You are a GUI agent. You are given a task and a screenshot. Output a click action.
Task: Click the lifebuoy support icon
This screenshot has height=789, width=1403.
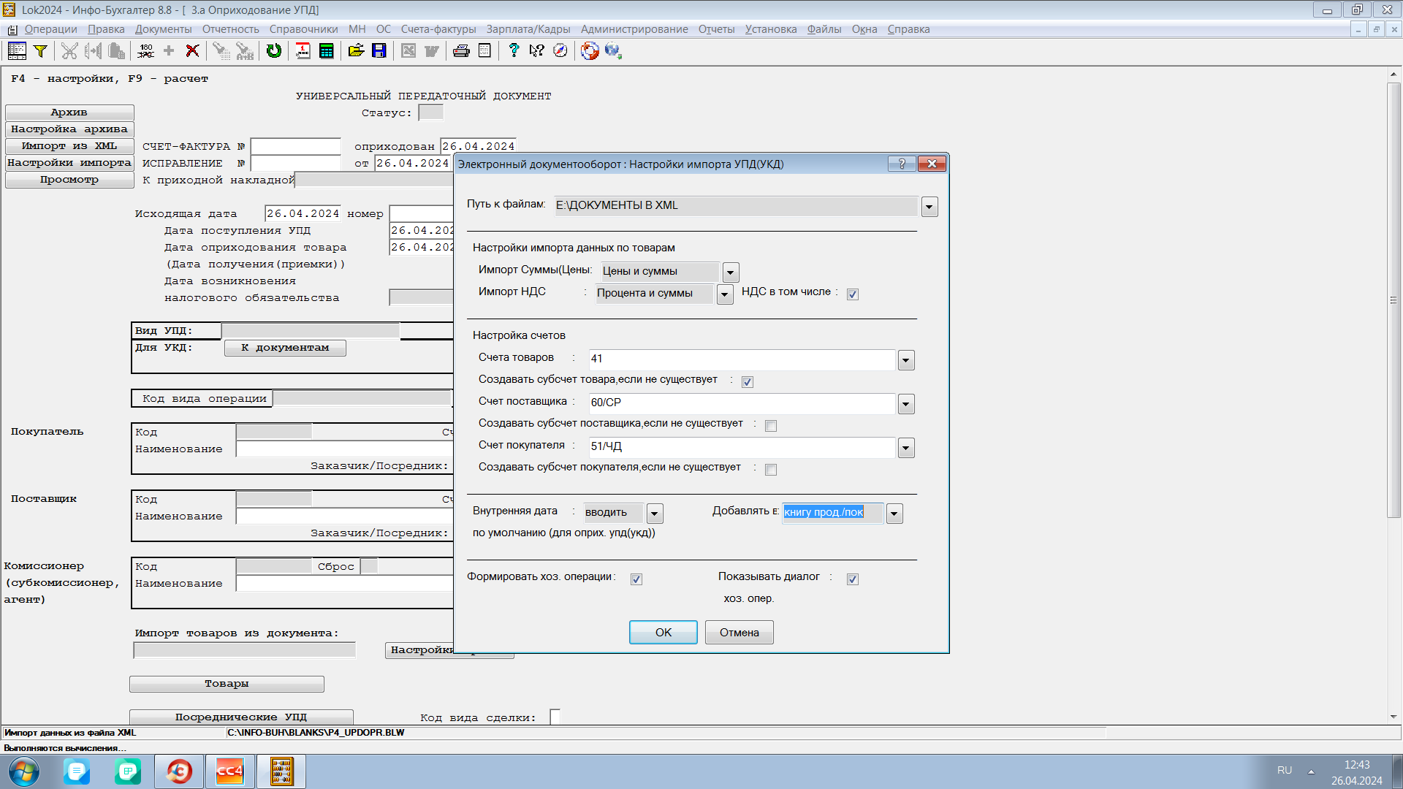pyautogui.click(x=590, y=50)
